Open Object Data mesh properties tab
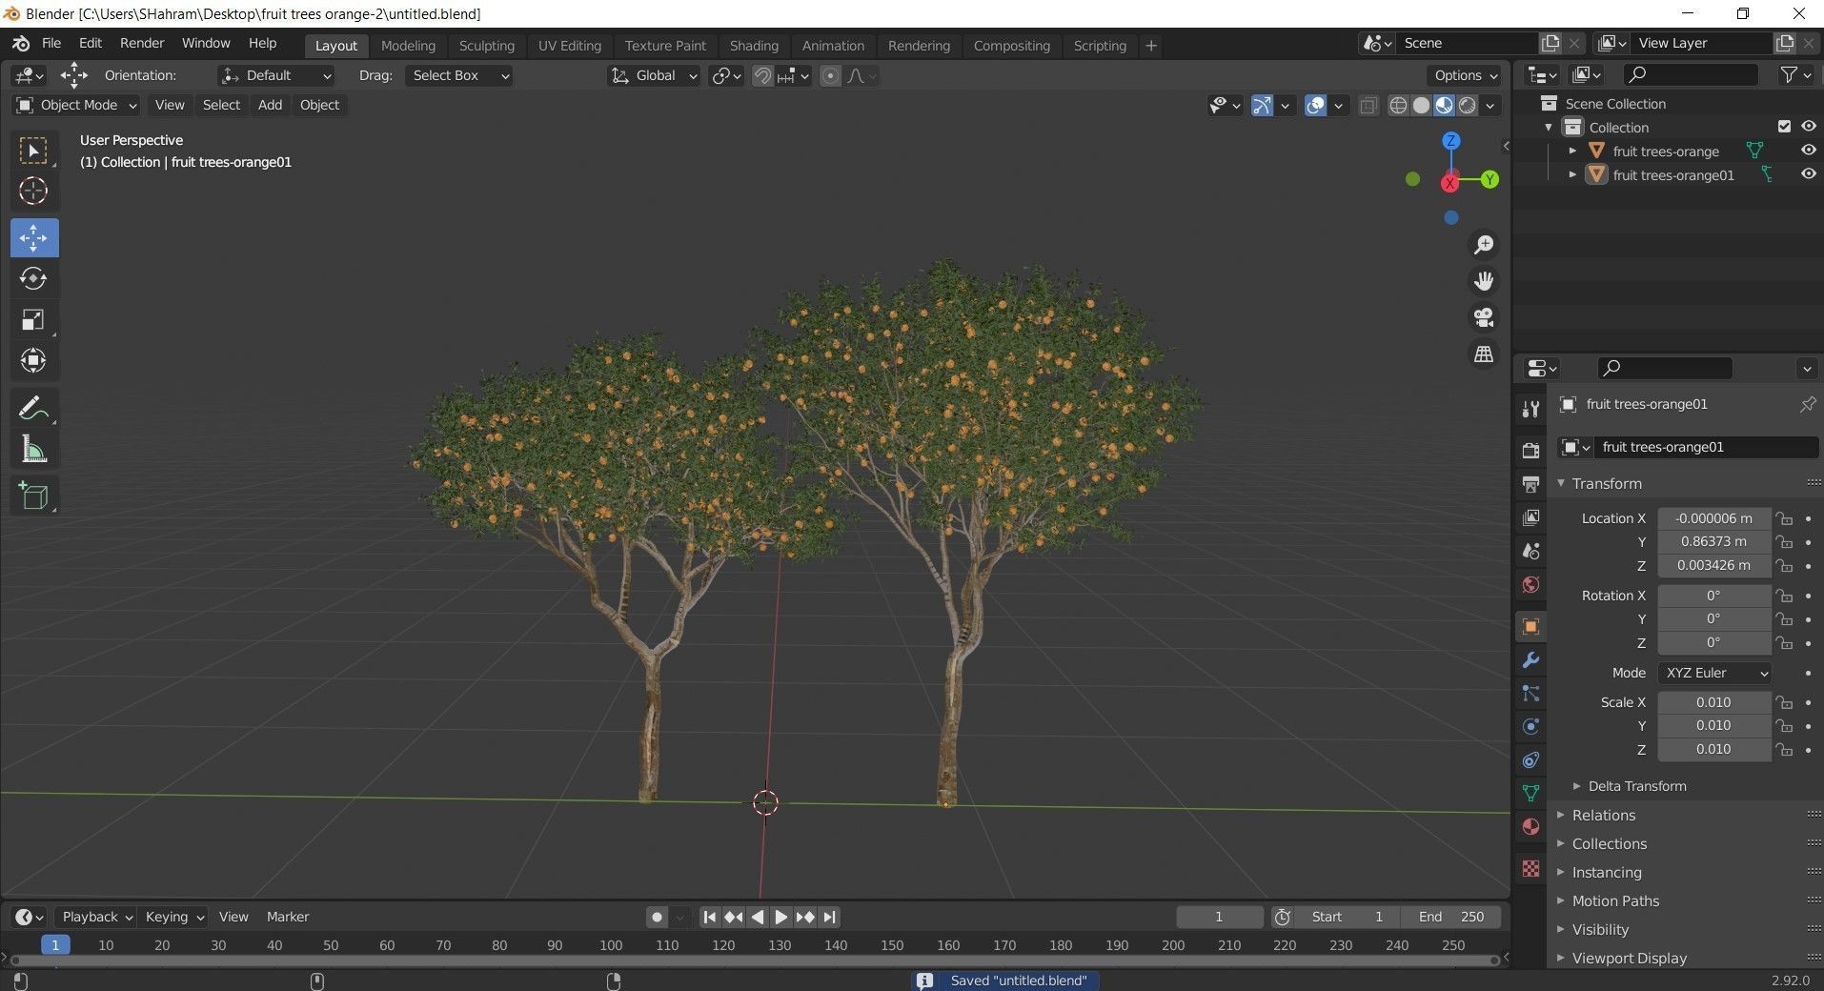The image size is (1824, 991). (1530, 793)
